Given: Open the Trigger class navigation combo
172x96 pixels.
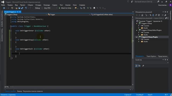Looking at the screenshot, I should [69, 15].
